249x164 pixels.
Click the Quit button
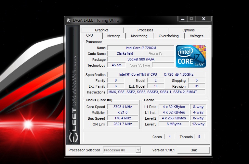pyautogui.click(x=193, y=150)
